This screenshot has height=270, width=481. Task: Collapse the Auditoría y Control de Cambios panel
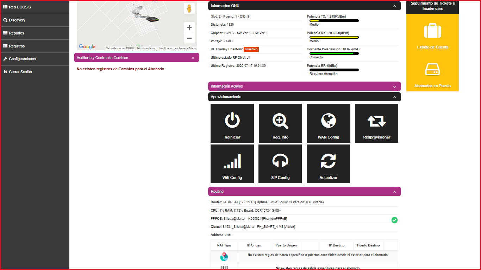pyautogui.click(x=193, y=58)
